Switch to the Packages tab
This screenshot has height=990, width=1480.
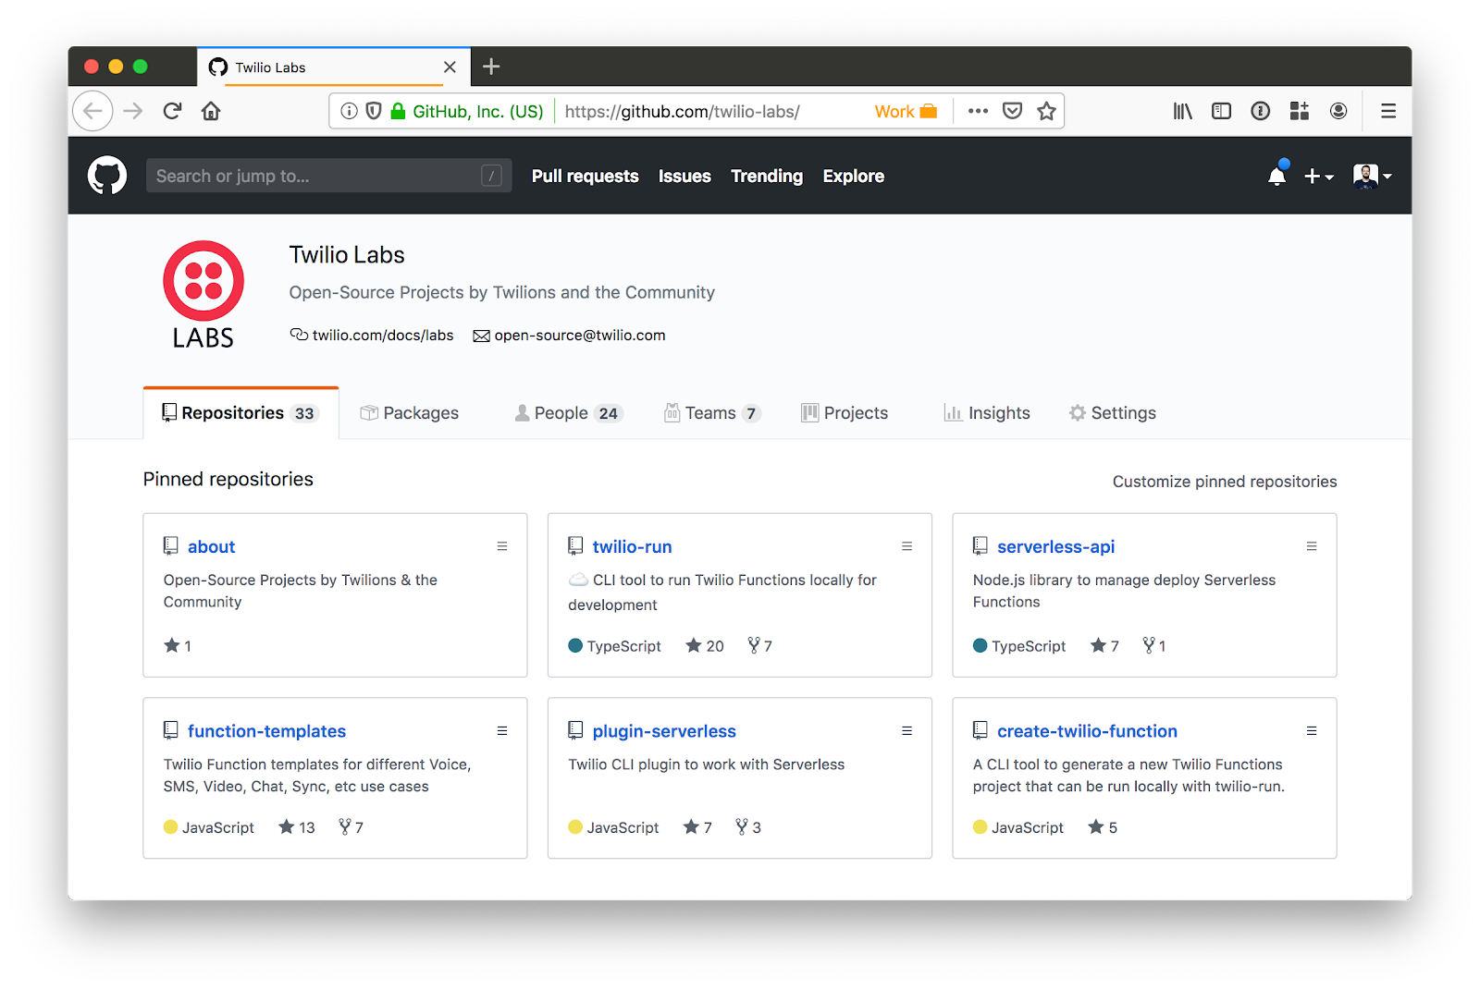(410, 413)
